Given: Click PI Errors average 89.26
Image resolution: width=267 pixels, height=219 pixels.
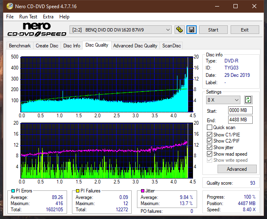Looking at the screenshot, I should 57,197.
